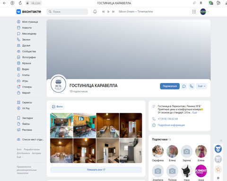Click the Видео sidebar icon
The image size is (227, 181).
18,69
